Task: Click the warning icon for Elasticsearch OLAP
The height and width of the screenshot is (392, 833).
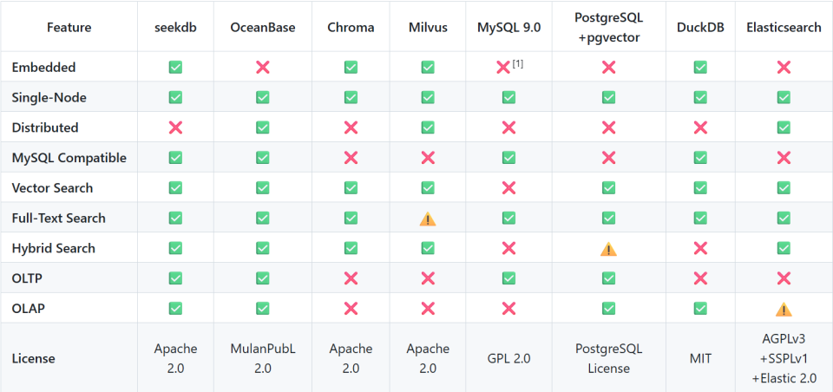Action: pyautogui.click(x=784, y=309)
